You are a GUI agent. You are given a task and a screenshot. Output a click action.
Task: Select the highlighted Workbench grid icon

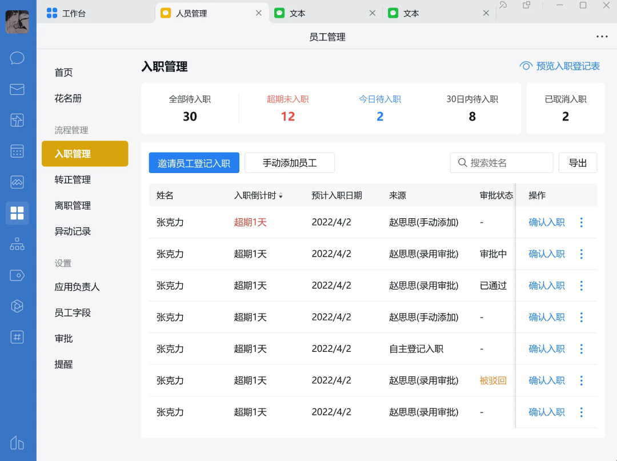17,213
